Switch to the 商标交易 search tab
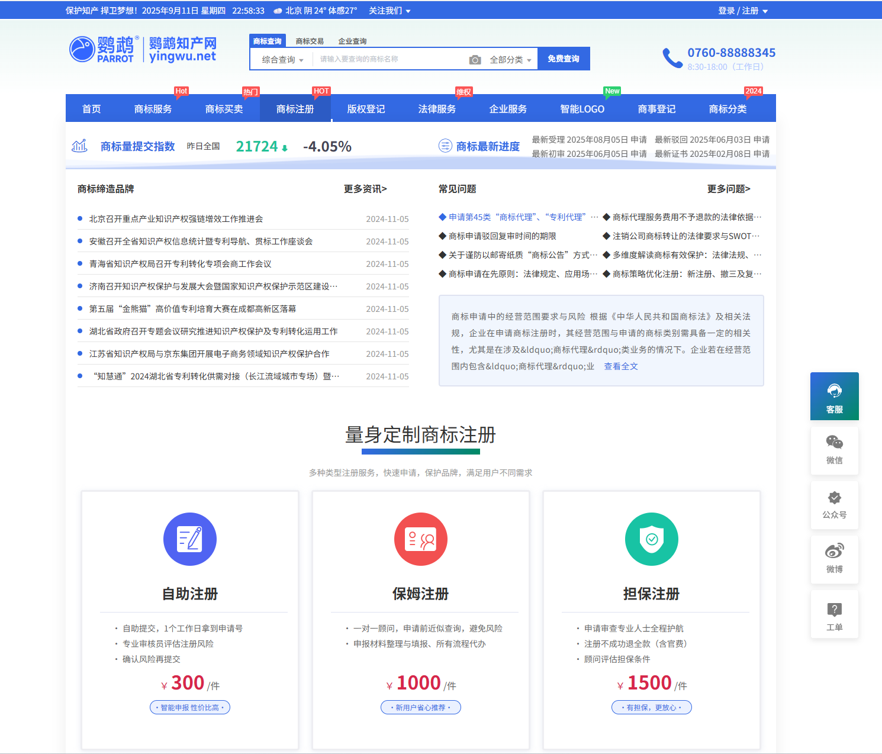 point(310,41)
